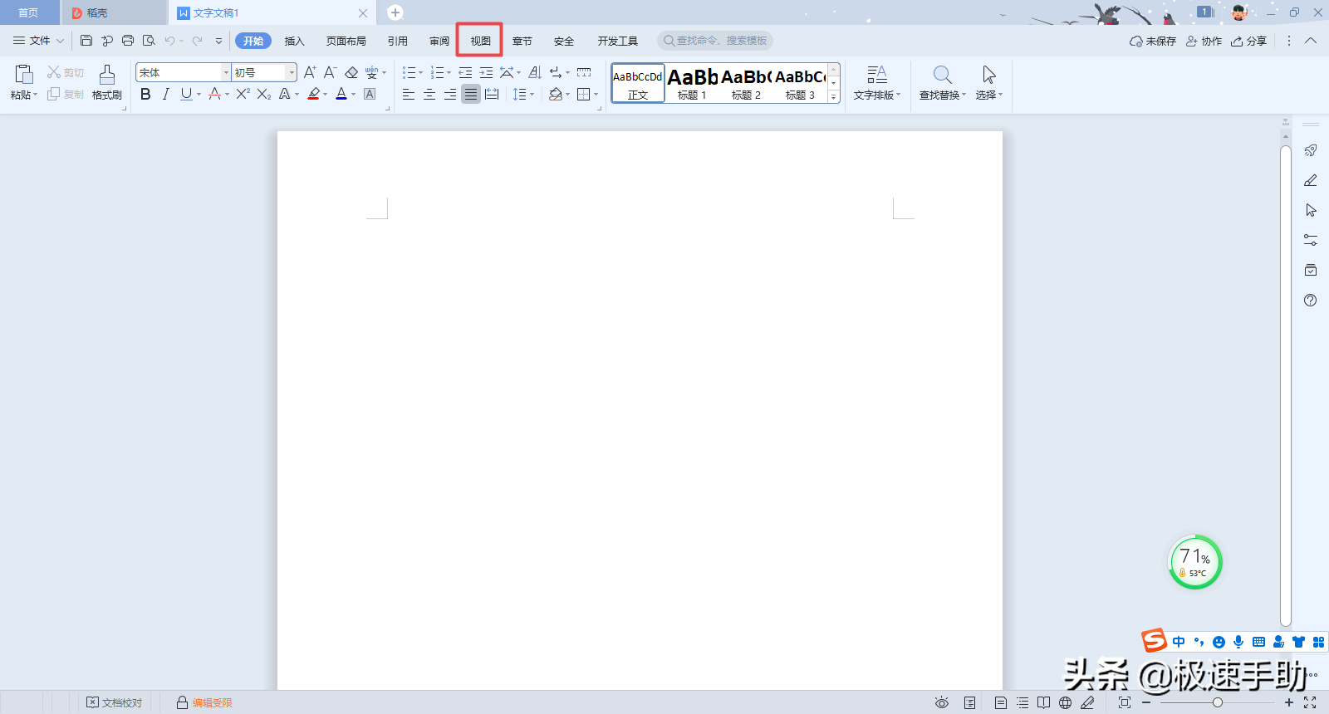Click the highlight color pen swatch
The width and height of the screenshot is (1329, 714).
(x=313, y=94)
